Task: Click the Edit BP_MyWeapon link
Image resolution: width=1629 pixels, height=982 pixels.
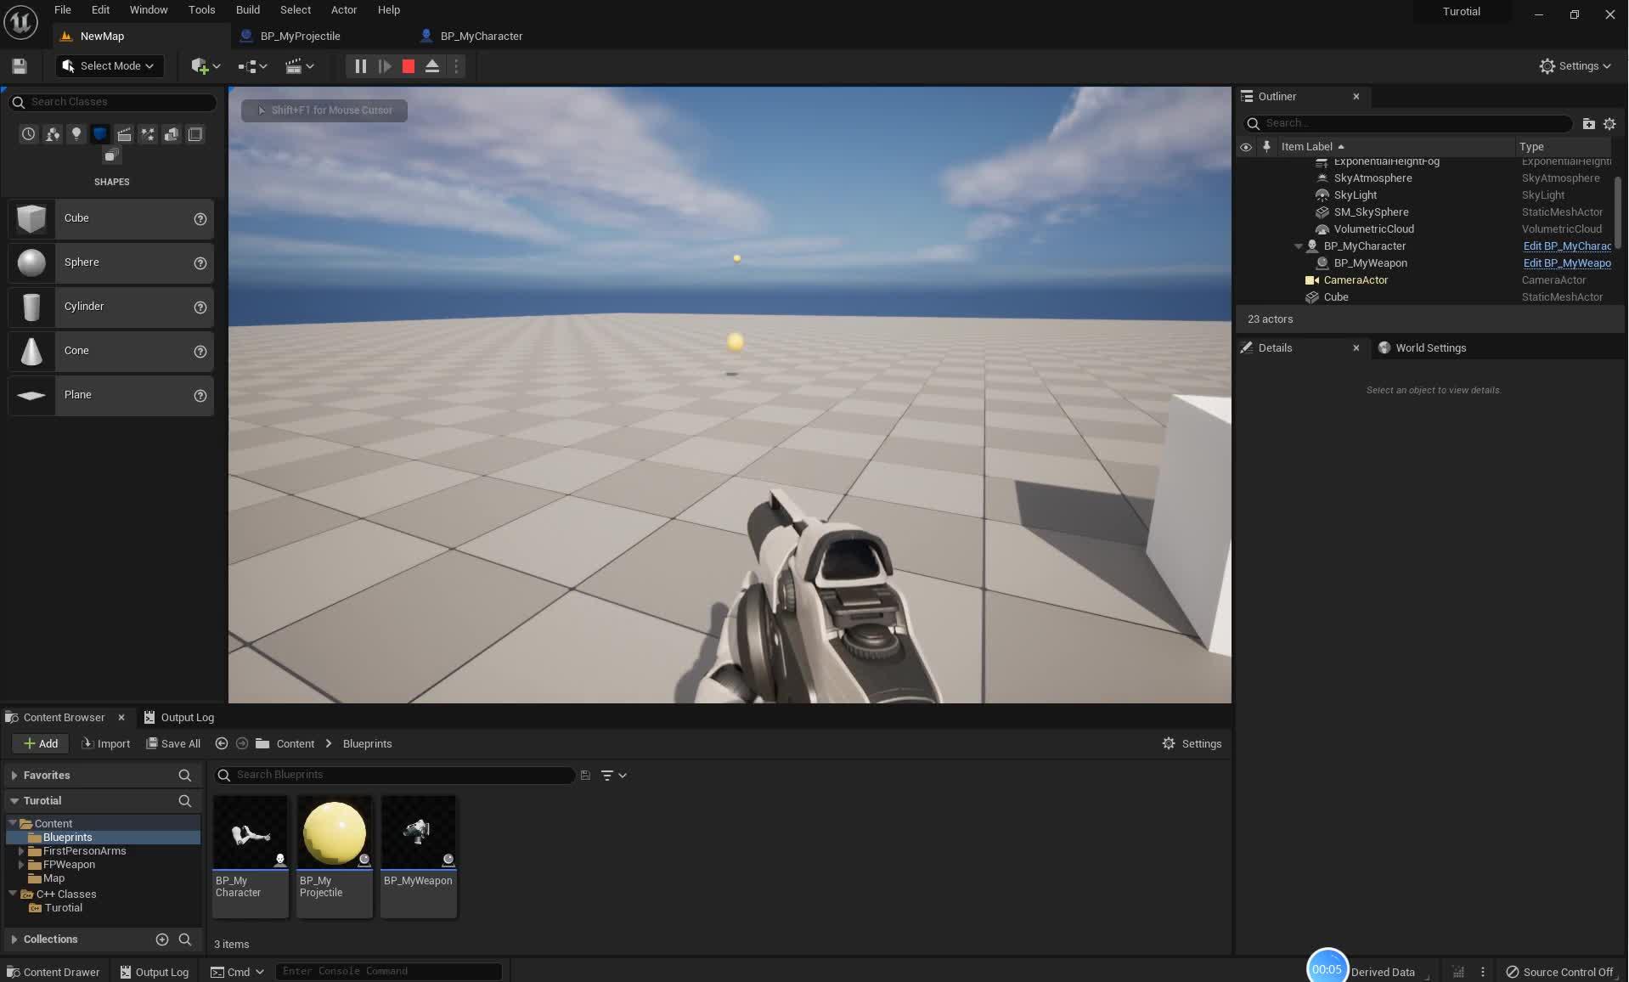Action: (x=1567, y=262)
